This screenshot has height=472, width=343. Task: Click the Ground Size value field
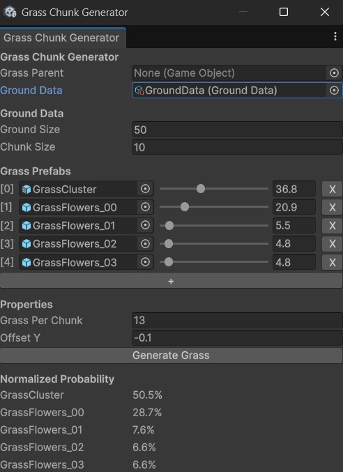pos(237,130)
